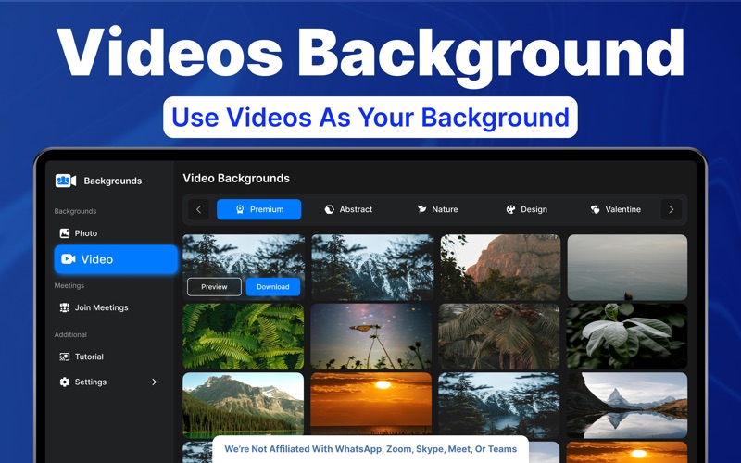
Task: Select the Video sidebar item
Action: (x=116, y=259)
